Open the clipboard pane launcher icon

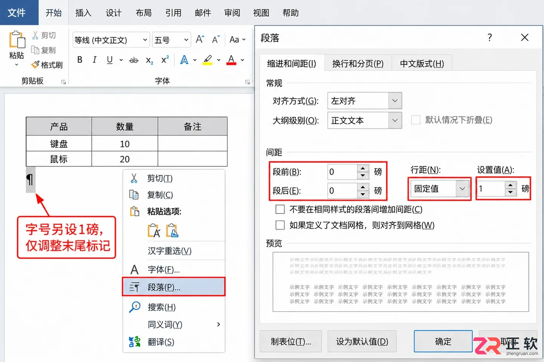pos(63,82)
